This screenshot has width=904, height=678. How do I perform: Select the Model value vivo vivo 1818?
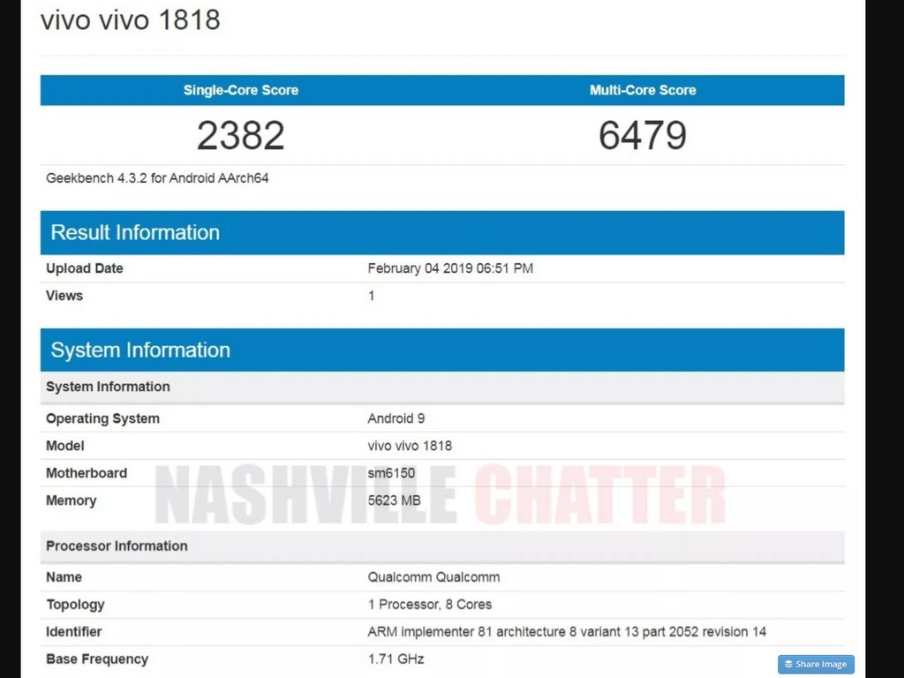(x=410, y=446)
